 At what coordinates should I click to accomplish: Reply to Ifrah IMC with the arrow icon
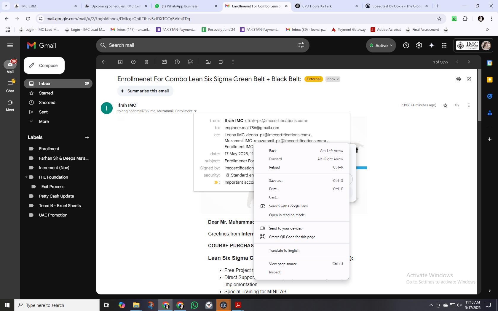pyautogui.click(x=457, y=105)
